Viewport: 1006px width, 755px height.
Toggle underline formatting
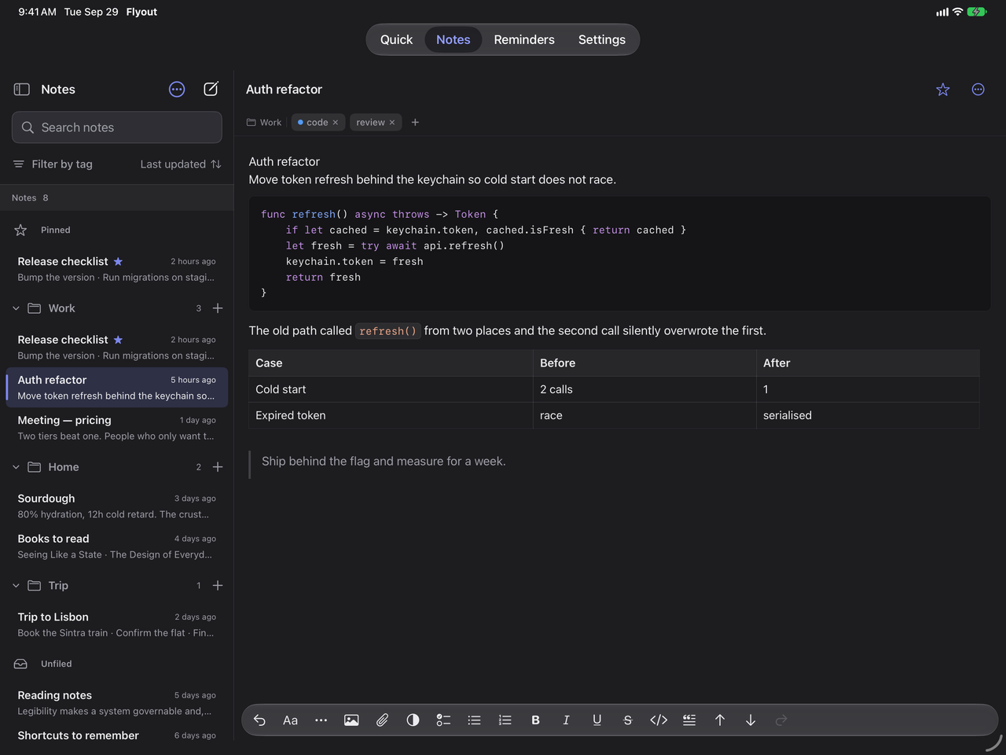point(597,720)
